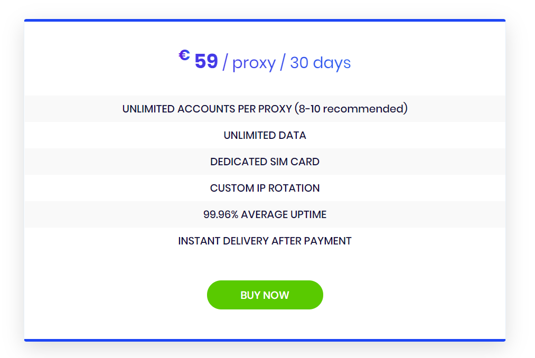This screenshot has height=358, width=535.
Task: Select INSTANT DELIVERY AFTER PAYMENT feature row
Action: point(265,241)
